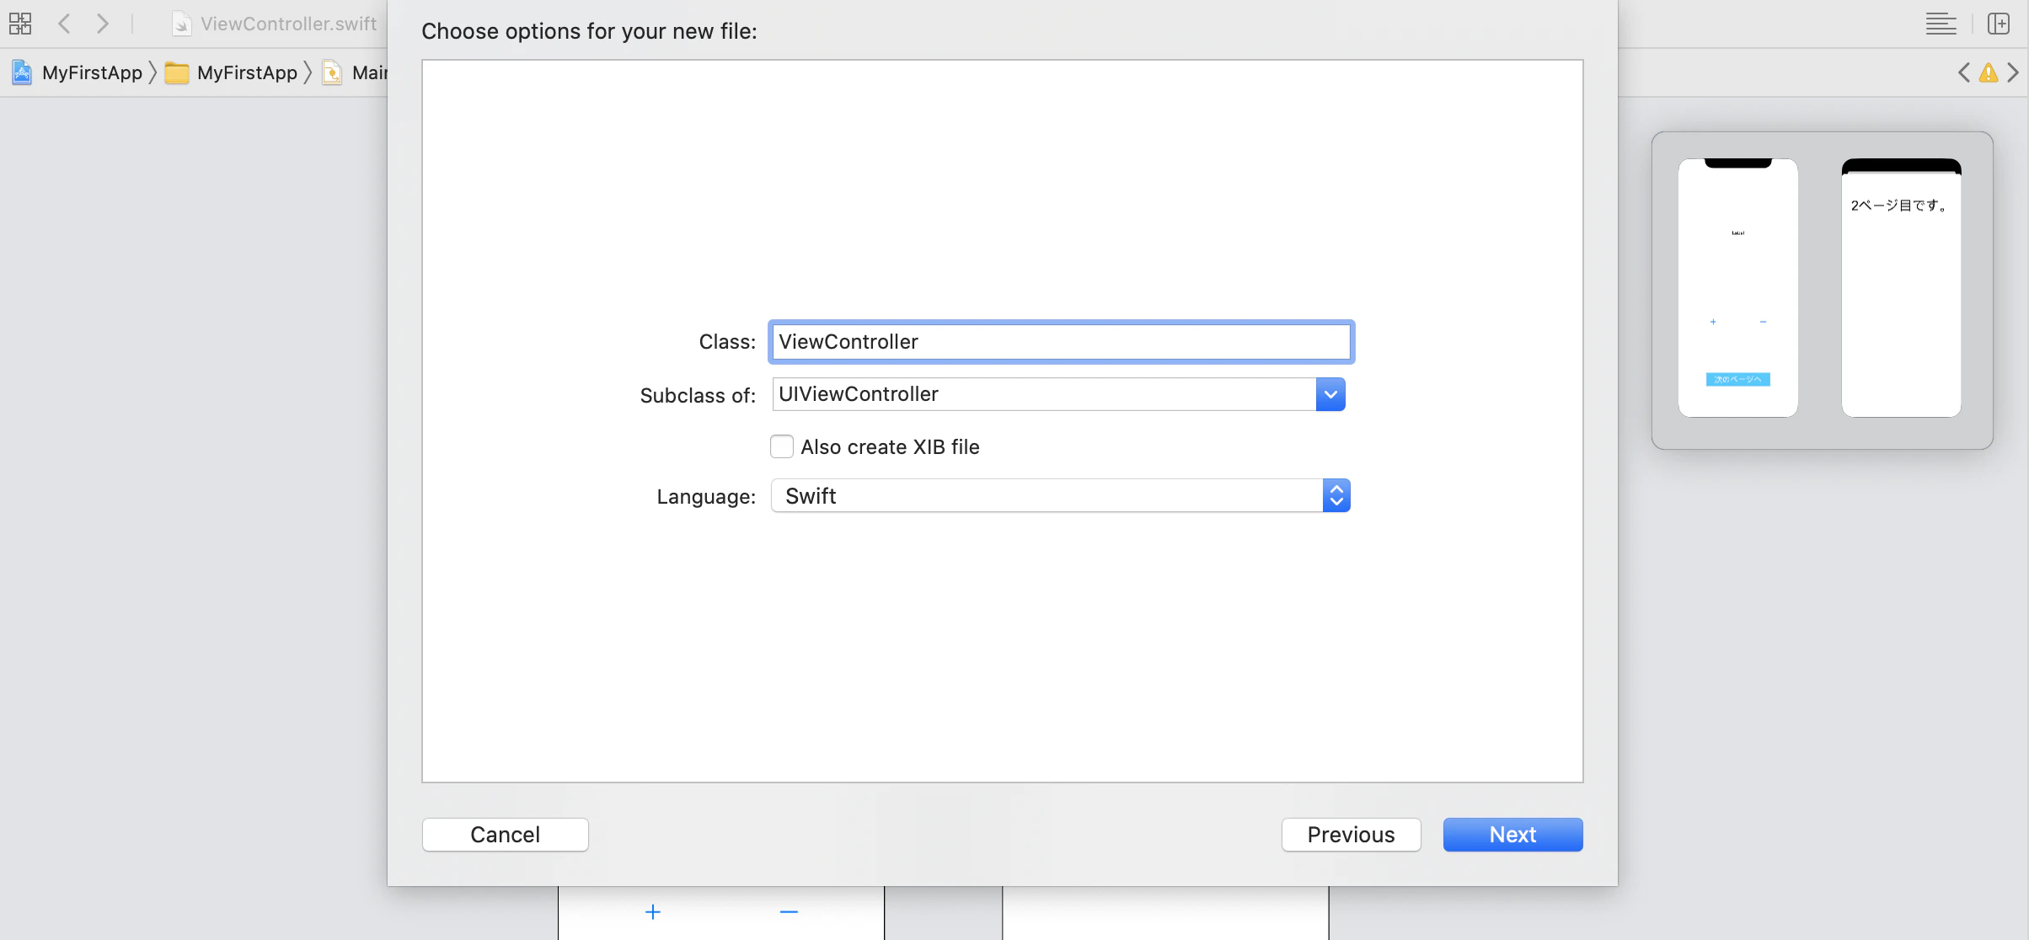The width and height of the screenshot is (2029, 940).
Task: Open ViewController.swift tab
Action: coord(275,24)
